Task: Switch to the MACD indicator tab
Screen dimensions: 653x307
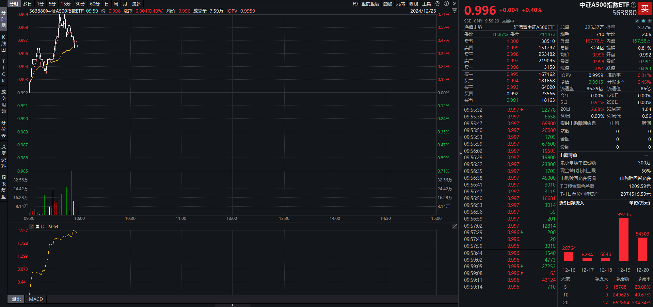Action: point(36,299)
